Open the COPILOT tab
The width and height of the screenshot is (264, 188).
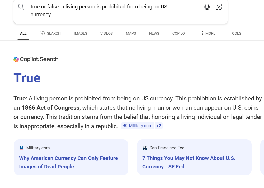point(180,33)
